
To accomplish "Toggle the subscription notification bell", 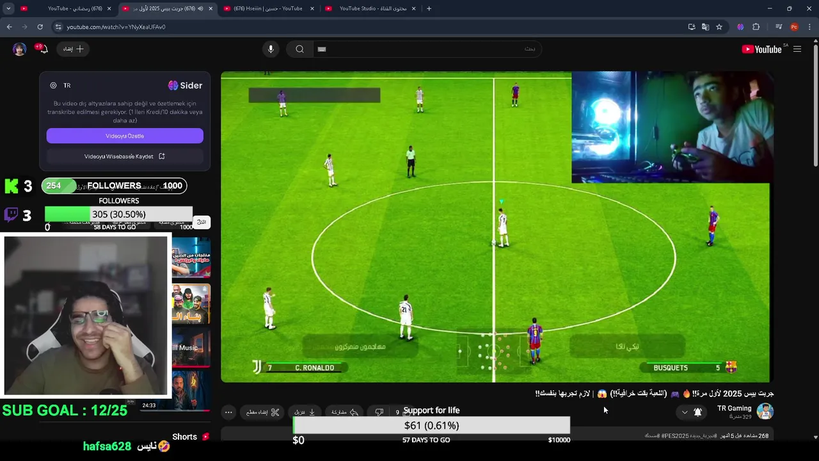I will point(698,412).
